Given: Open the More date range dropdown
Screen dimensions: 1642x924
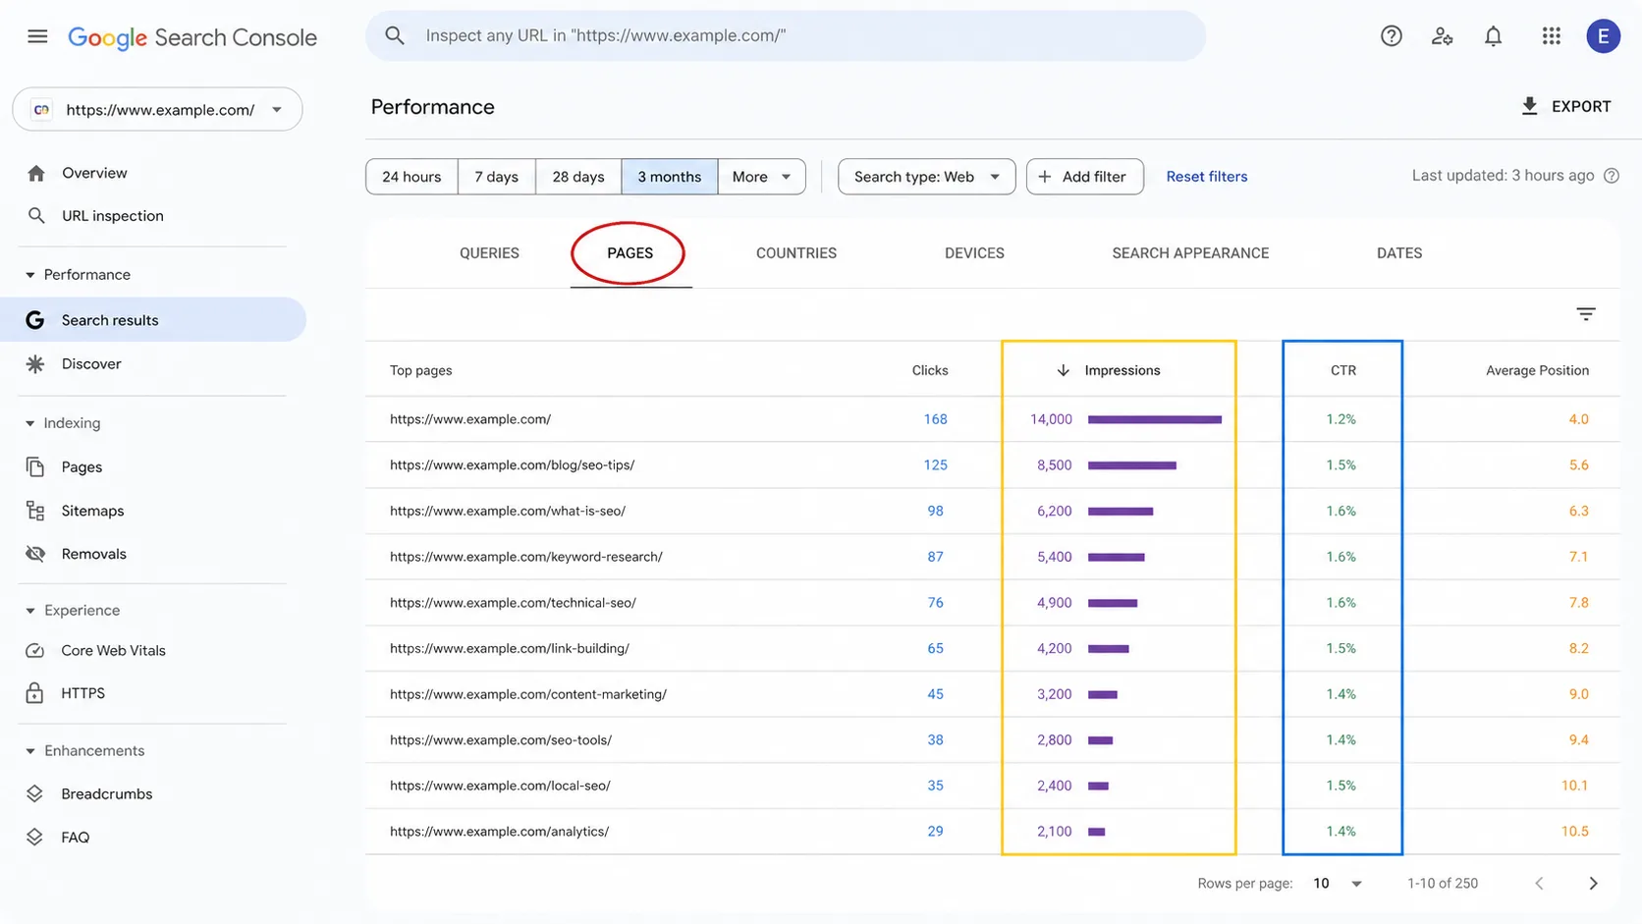Looking at the screenshot, I should 761,177.
